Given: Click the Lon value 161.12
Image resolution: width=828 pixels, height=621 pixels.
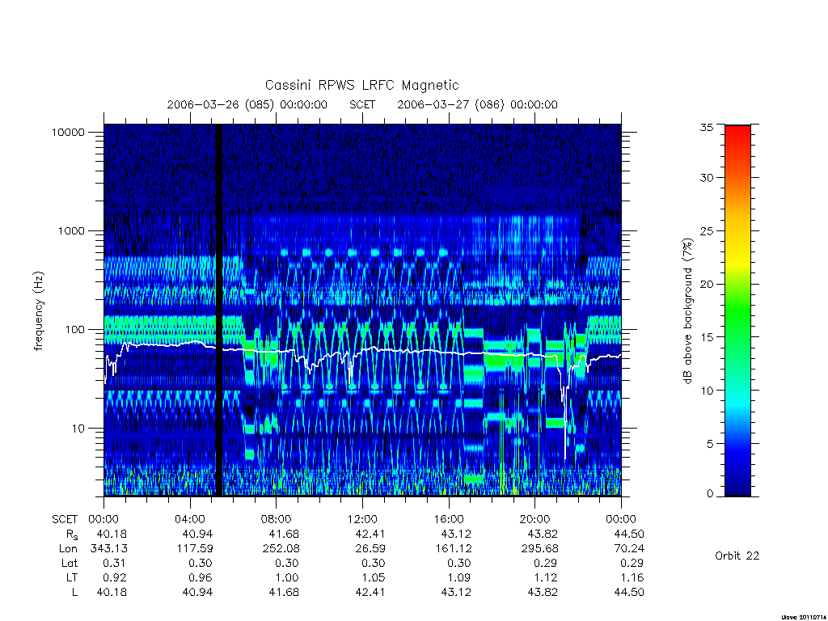Looking at the screenshot, I should coord(454,549).
